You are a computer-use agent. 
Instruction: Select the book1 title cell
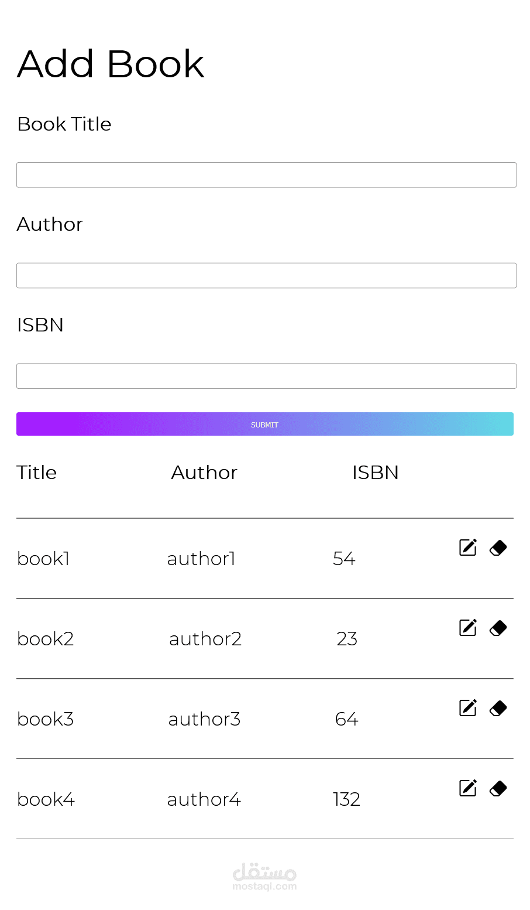[x=43, y=559]
